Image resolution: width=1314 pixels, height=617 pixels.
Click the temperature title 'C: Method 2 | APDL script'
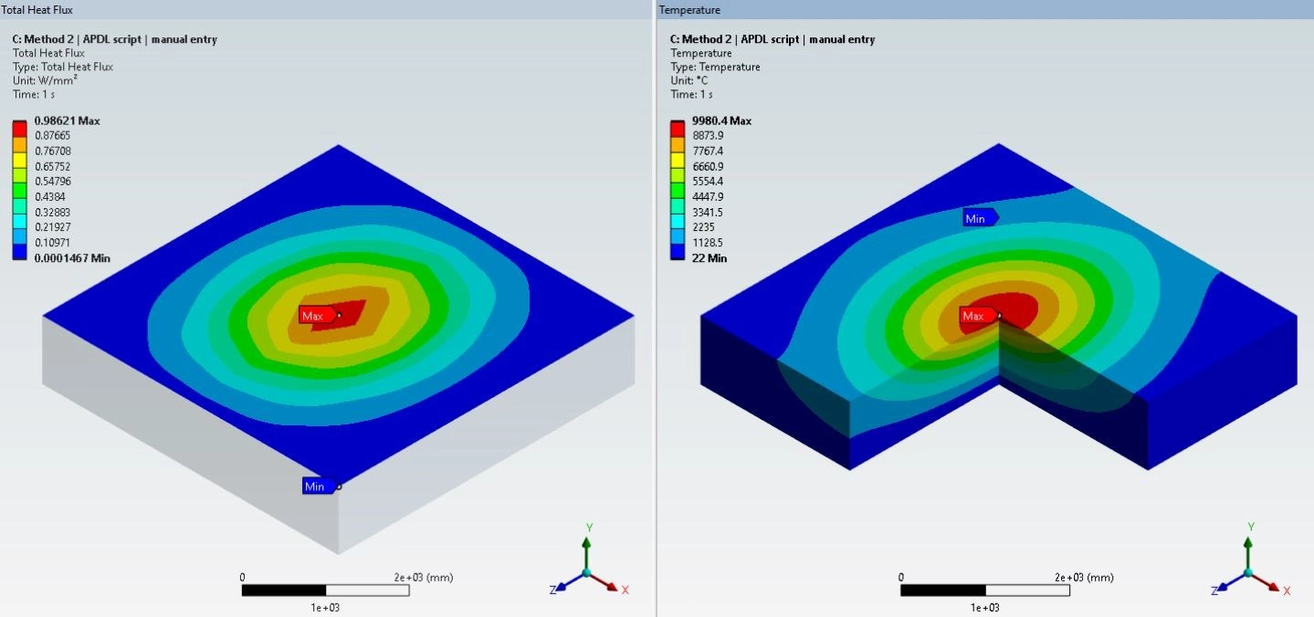(x=734, y=39)
